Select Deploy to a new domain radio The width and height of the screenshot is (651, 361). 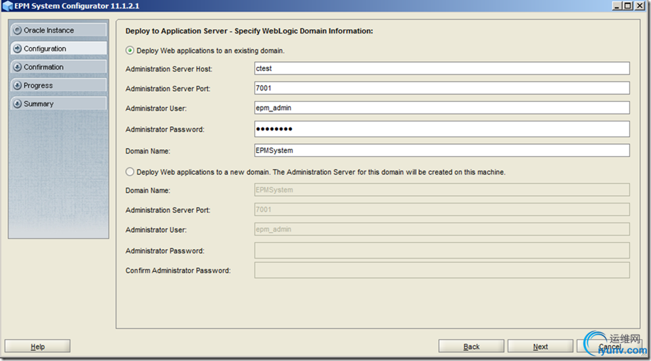click(x=130, y=171)
